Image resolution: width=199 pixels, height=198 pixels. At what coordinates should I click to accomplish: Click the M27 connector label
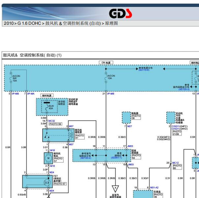130,126
